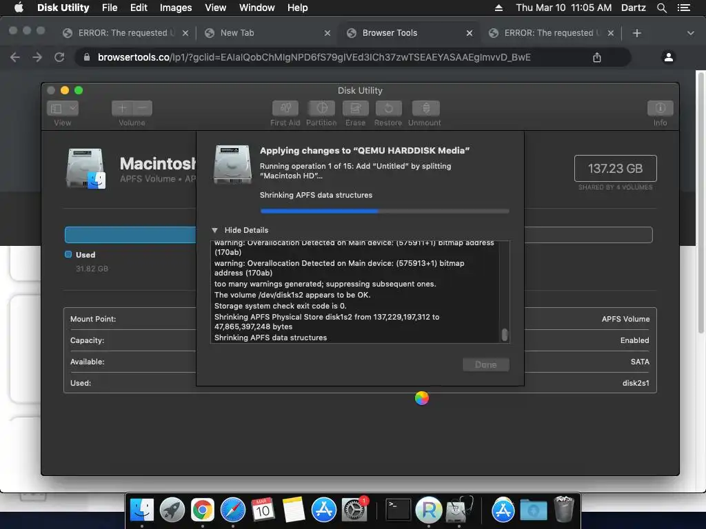
Task: Click the Partition toolbar icon
Action: 321,108
